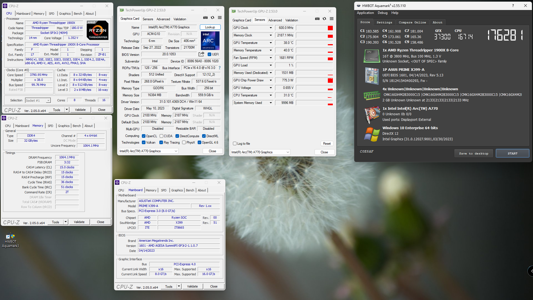Click Validate in the CPU-Z Mainboard window
This screenshot has height=300, width=533.
click(192, 286)
